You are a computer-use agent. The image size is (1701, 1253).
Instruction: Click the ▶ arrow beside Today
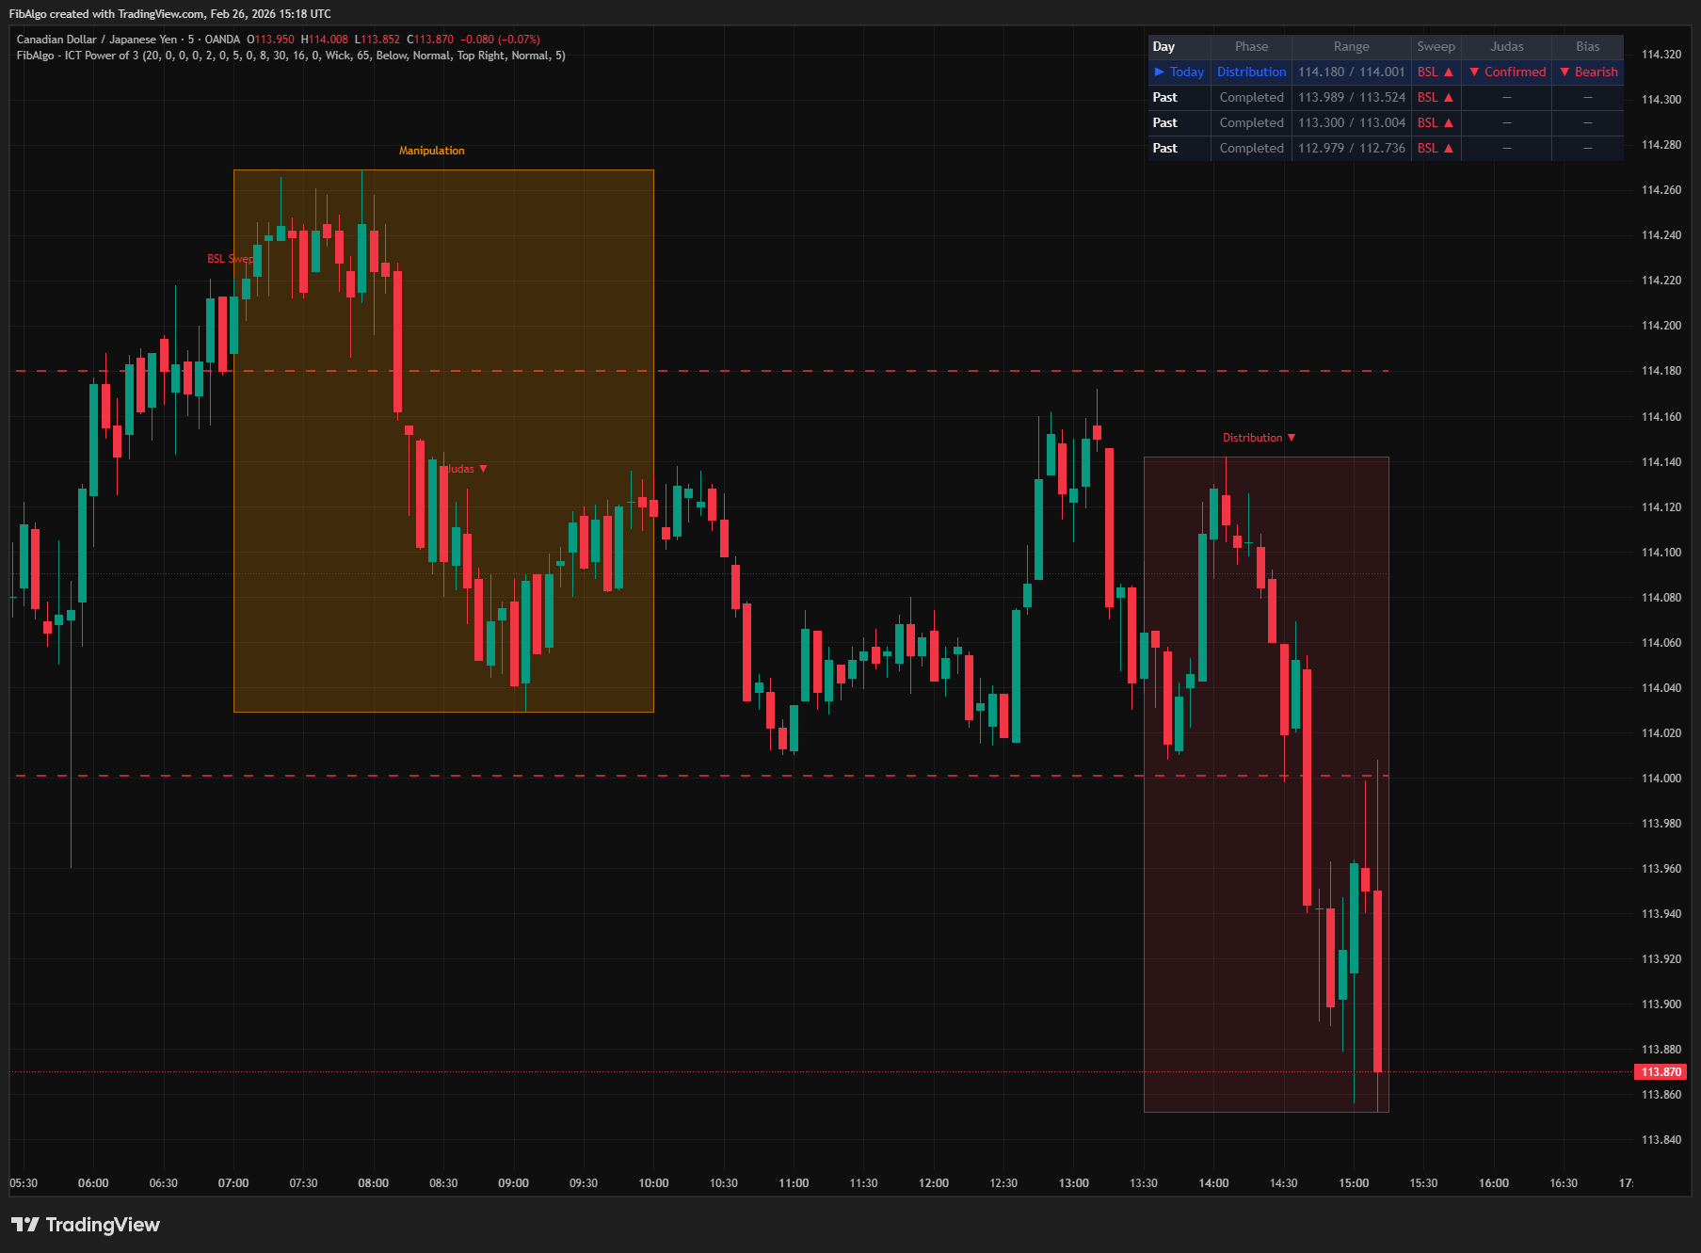point(1161,72)
